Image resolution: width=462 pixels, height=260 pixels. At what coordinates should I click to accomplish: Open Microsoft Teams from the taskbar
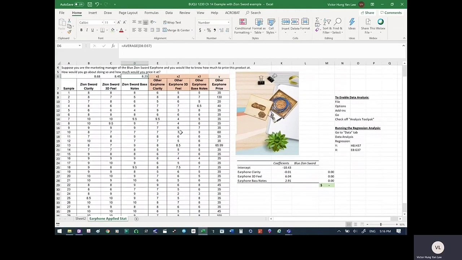[x=289, y=231]
